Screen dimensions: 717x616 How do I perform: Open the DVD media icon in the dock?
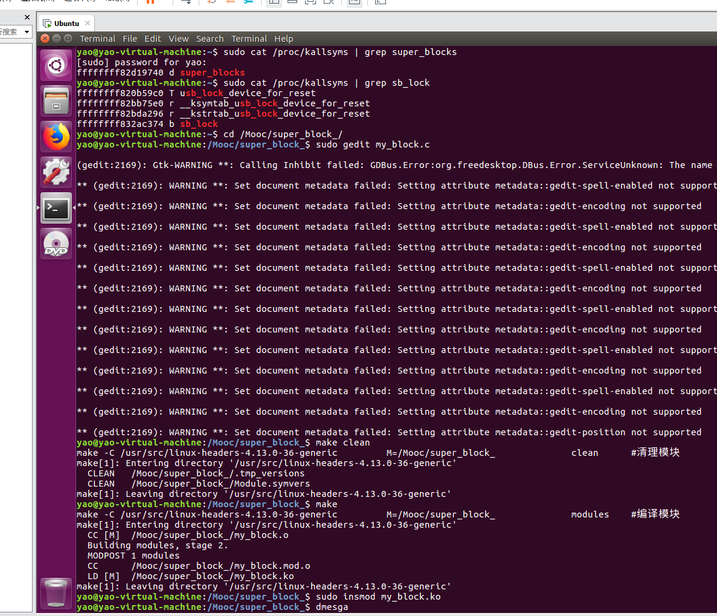coord(56,244)
